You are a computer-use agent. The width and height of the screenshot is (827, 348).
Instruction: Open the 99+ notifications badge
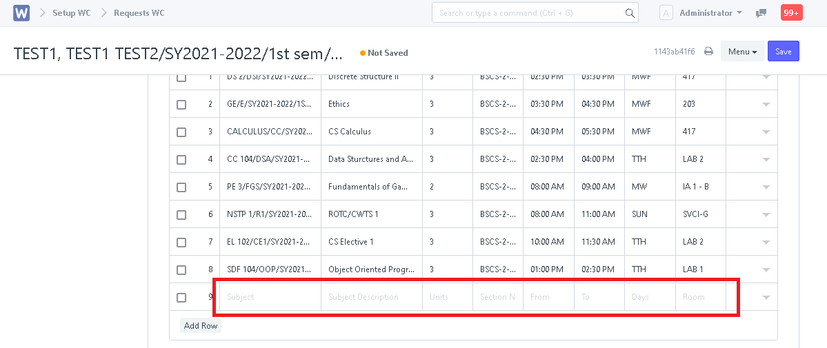point(791,13)
